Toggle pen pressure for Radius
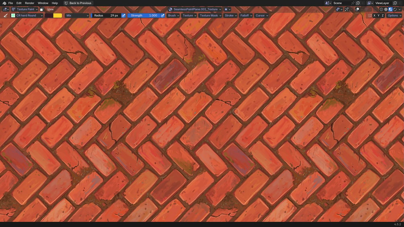 tap(123, 15)
